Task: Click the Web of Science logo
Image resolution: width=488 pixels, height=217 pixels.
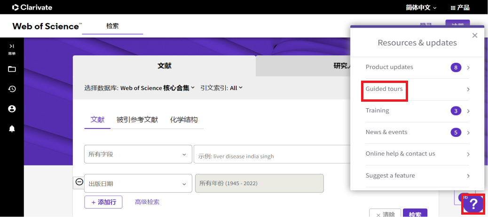Action: [47, 26]
